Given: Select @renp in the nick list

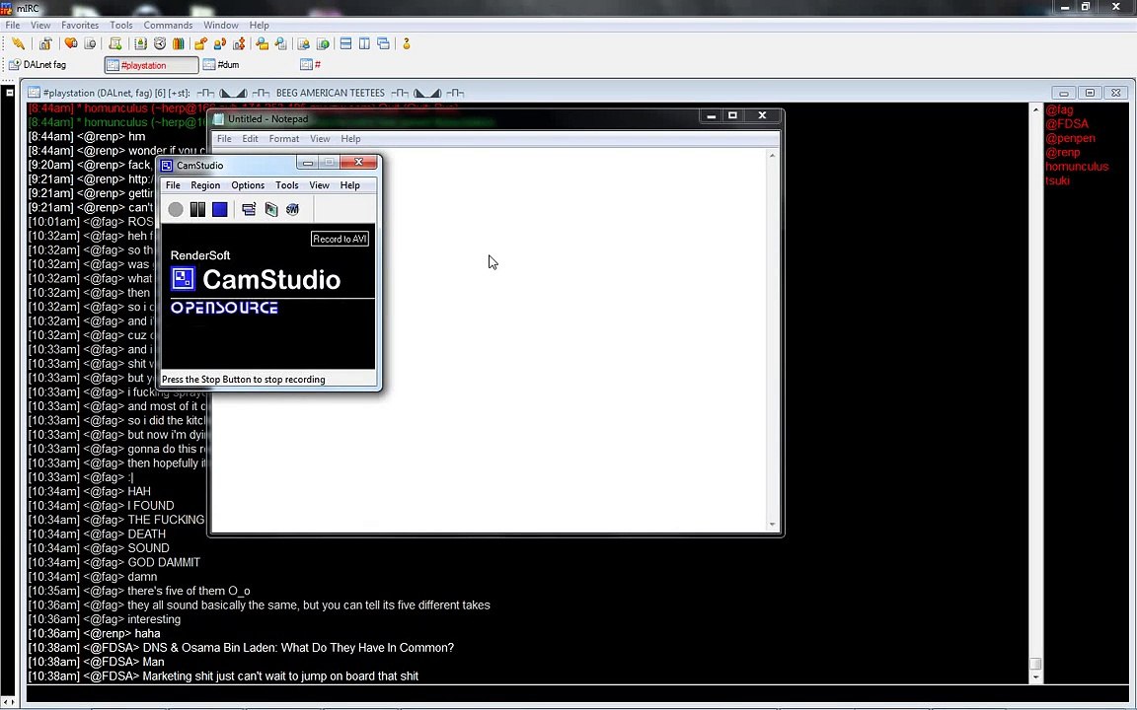Looking at the screenshot, I should tap(1063, 152).
